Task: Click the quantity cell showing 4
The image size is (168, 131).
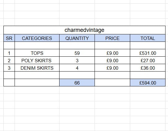Action: click(77, 68)
